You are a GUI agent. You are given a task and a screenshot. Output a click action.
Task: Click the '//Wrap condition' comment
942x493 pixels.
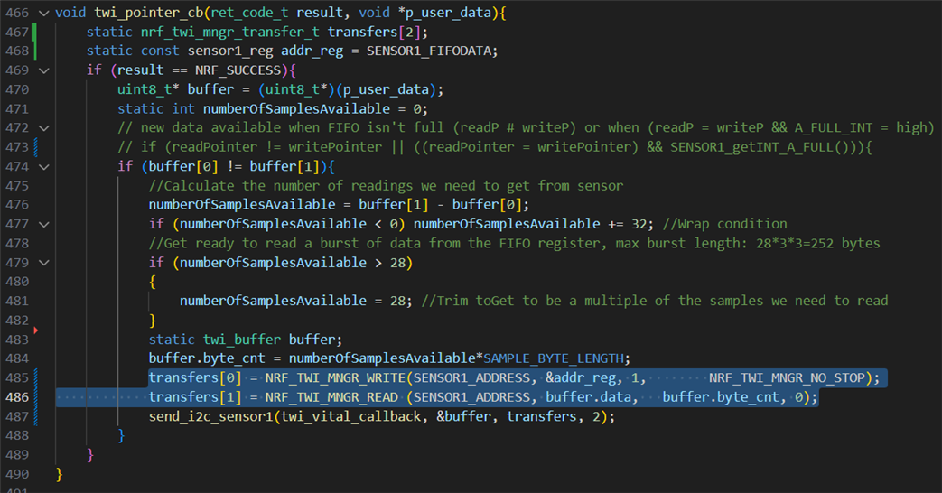(x=724, y=224)
